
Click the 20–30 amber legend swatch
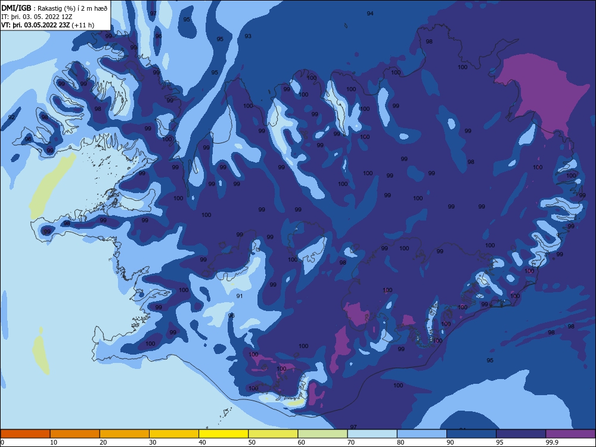pos(125,434)
